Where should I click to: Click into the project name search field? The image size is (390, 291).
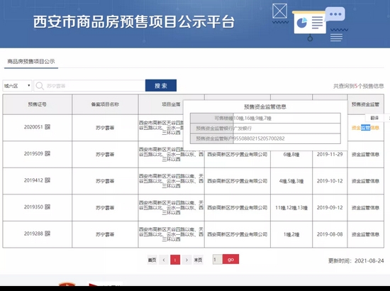pyautogui.click(x=94, y=86)
